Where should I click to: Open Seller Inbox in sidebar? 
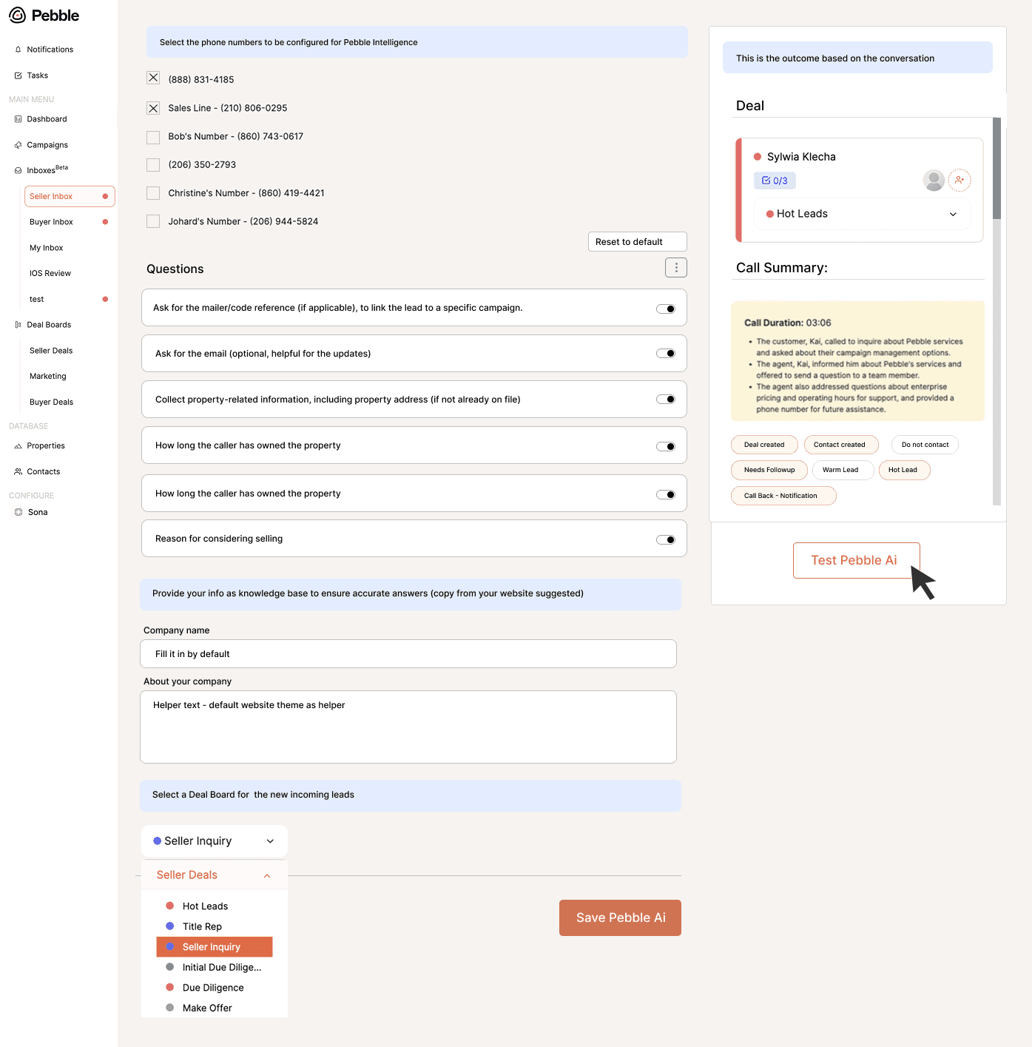click(70, 196)
